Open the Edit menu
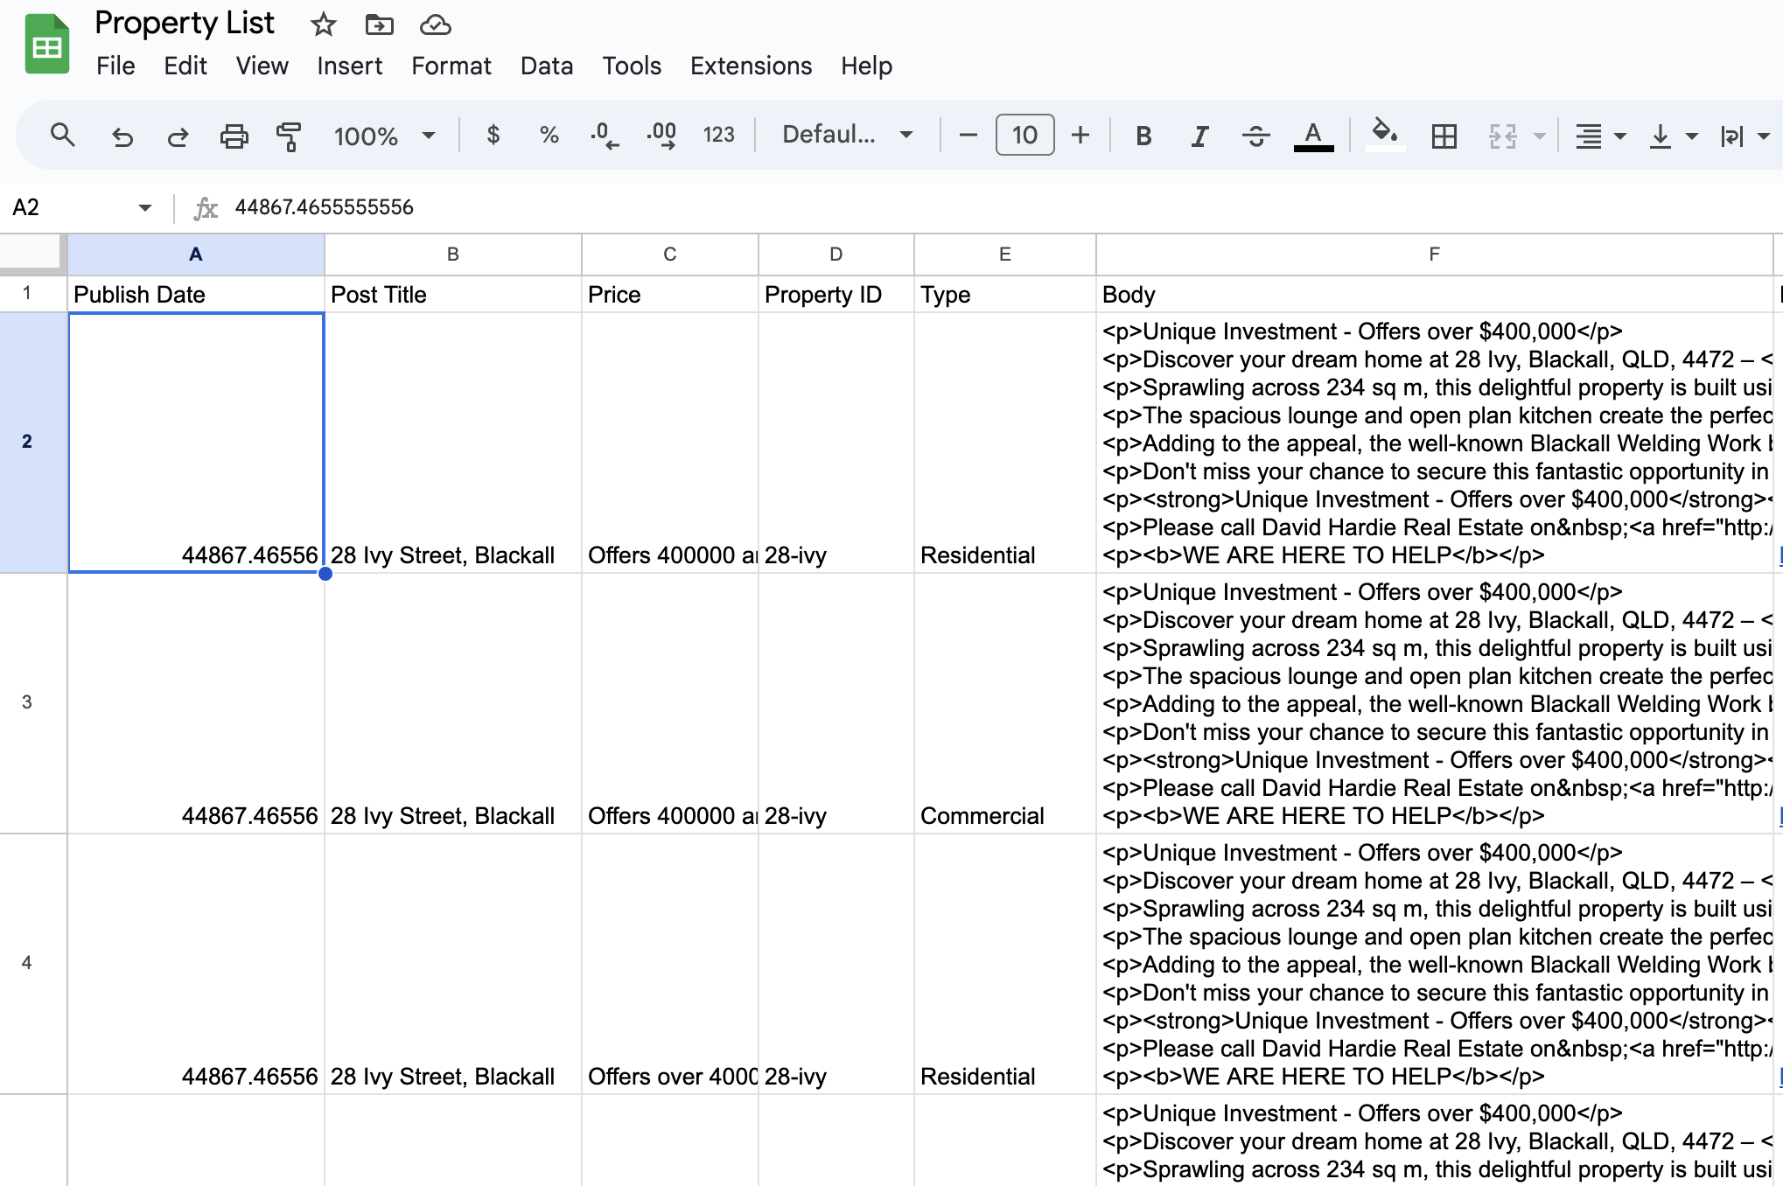1783x1186 pixels. (185, 66)
